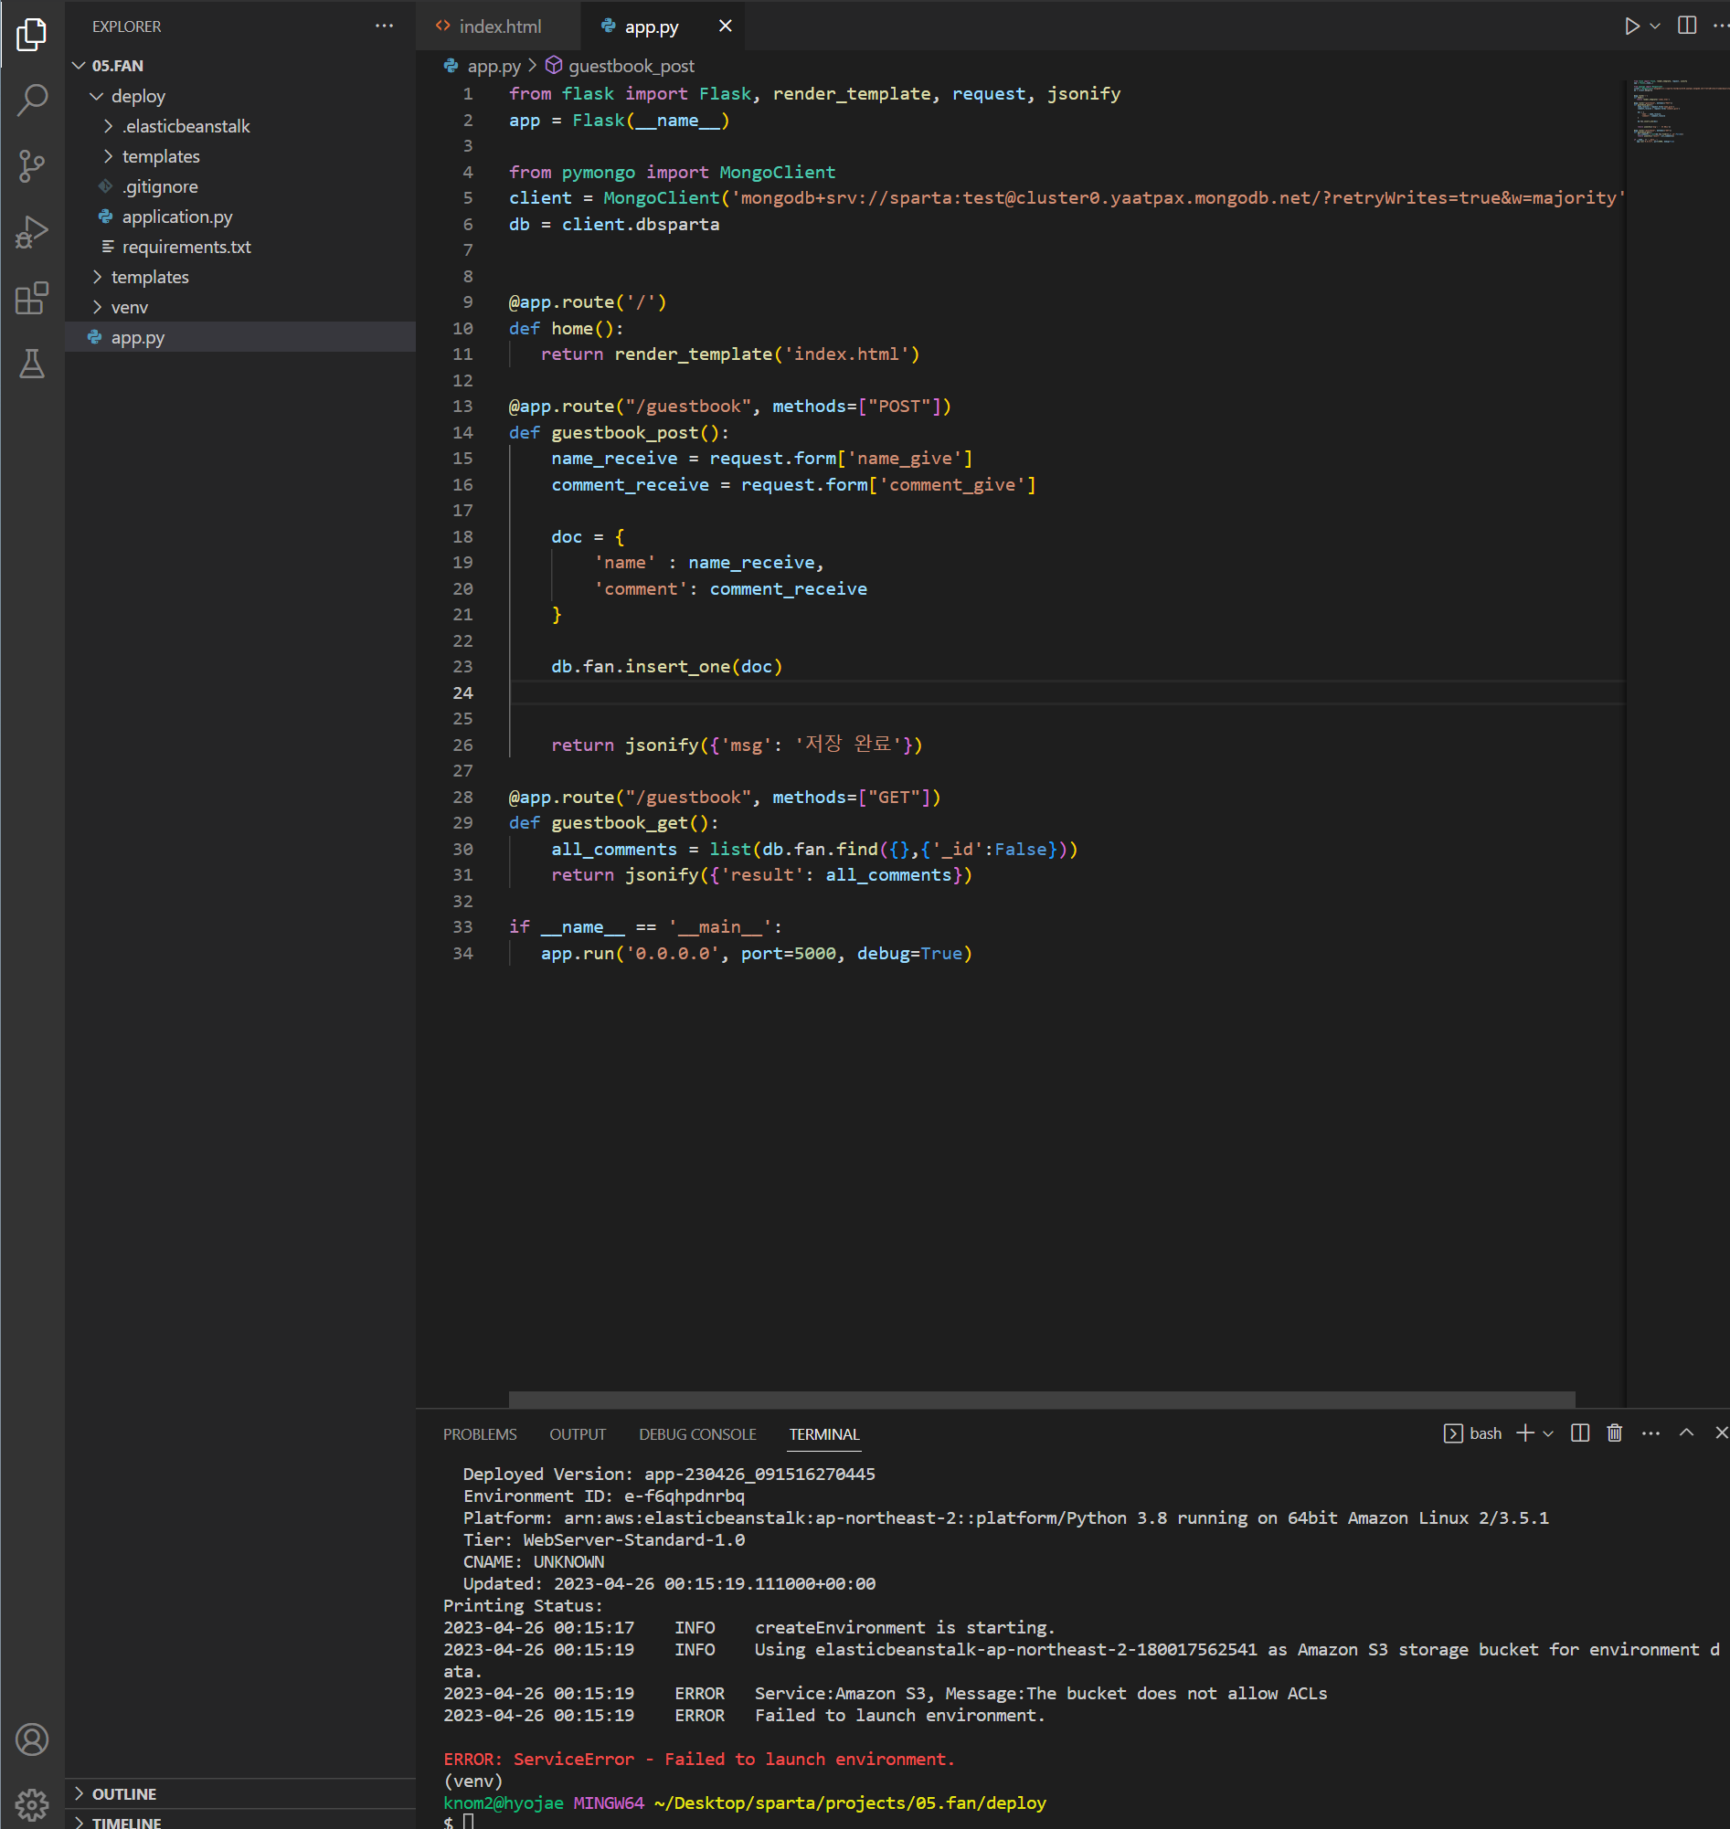The height and width of the screenshot is (1829, 1730).
Task: Open the Search view in activity bar
Action: 31,100
